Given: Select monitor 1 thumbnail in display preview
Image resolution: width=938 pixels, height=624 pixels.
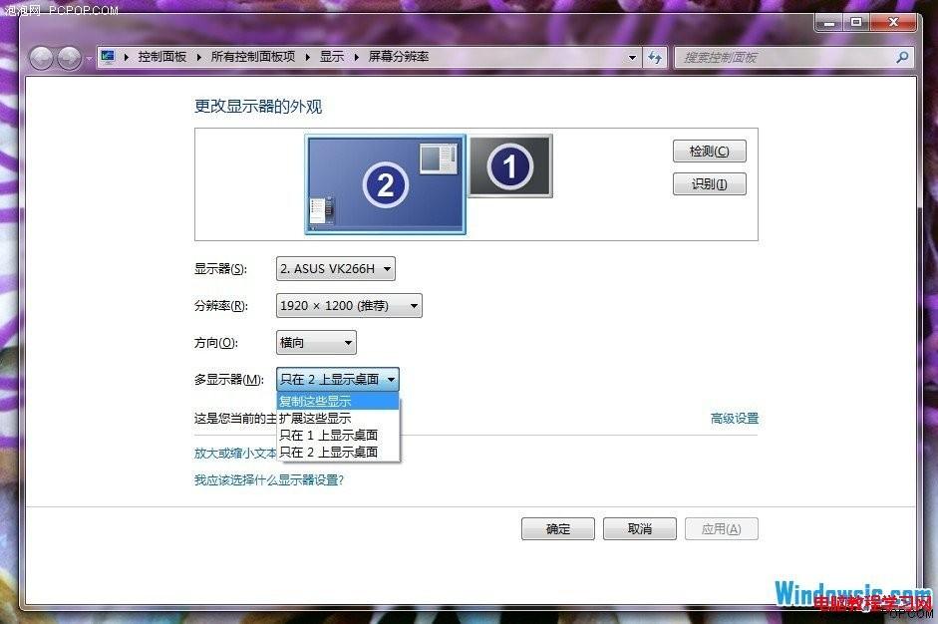Looking at the screenshot, I should 510,165.
